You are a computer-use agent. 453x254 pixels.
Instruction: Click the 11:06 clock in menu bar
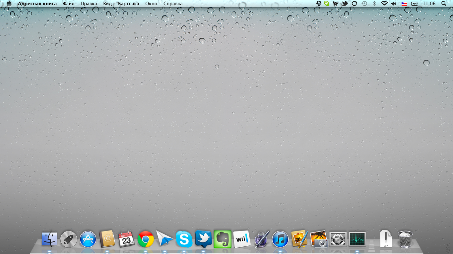429,4
